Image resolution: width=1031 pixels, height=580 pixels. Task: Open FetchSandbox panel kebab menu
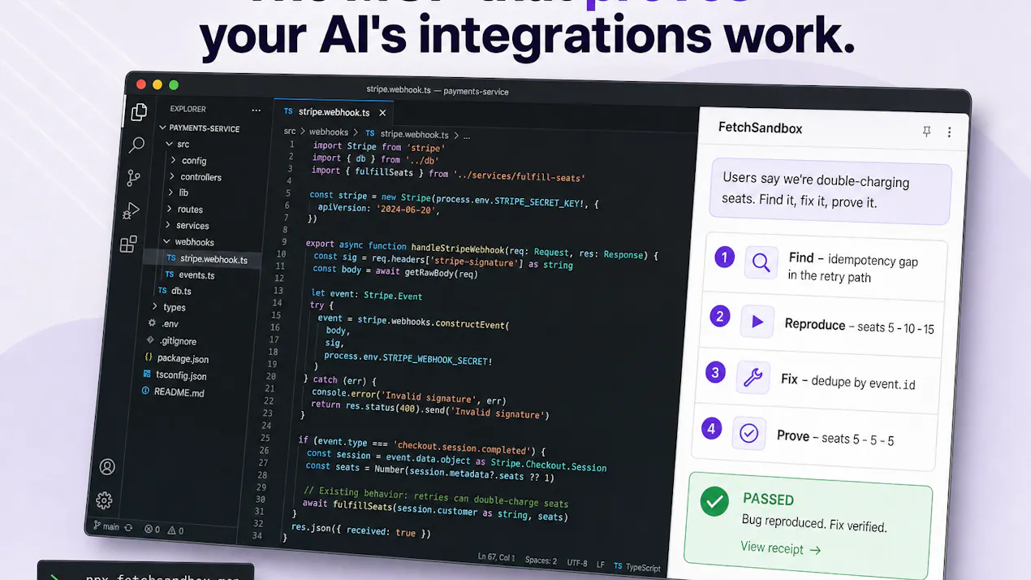(949, 132)
